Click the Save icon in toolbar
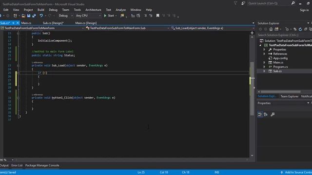The height and width of the screenshot is (175, 312). 29,16
